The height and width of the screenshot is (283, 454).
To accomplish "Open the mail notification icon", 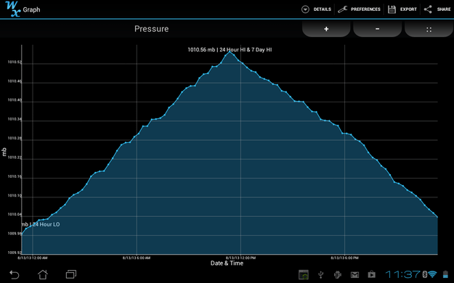I will [x=354, y=275].
